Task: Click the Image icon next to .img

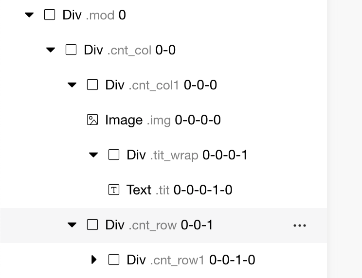Action: 92,120
